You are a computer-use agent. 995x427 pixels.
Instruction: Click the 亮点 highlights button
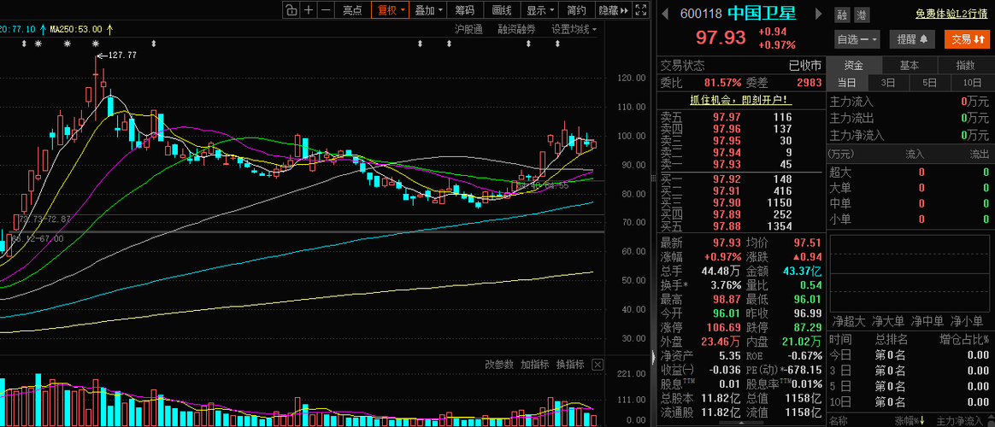click(353, 9)
